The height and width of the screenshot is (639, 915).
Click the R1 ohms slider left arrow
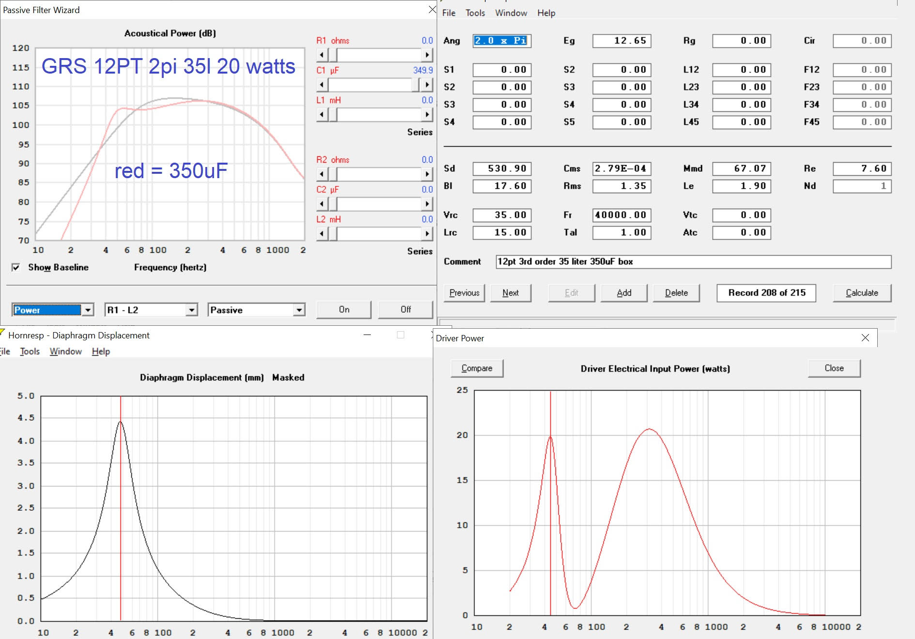pos(322,55)
